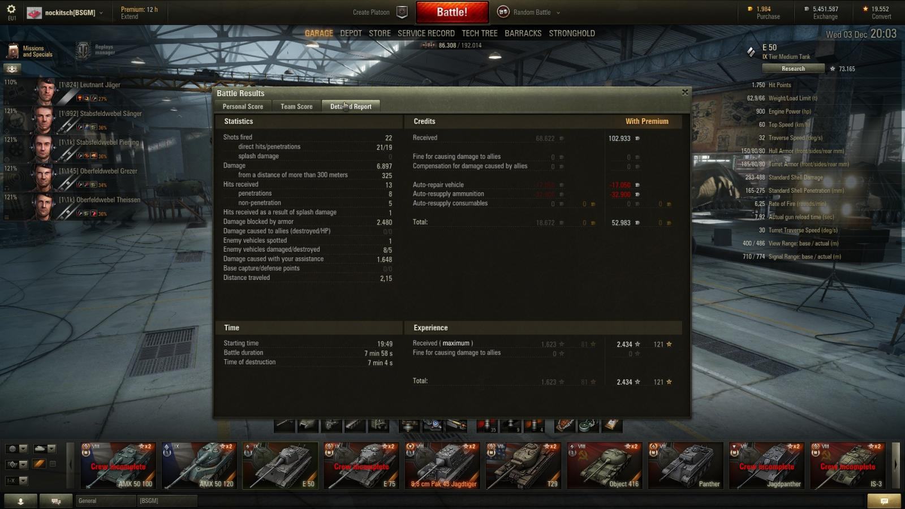Toggle the elite vehicles filter button
The image size is (905, 509).
click(x=38, y=464)
